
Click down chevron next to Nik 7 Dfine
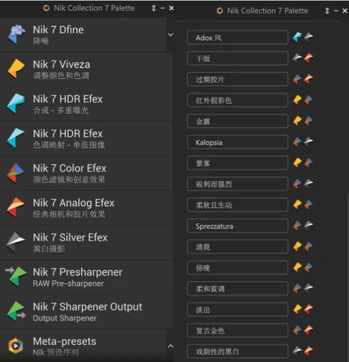171,35
